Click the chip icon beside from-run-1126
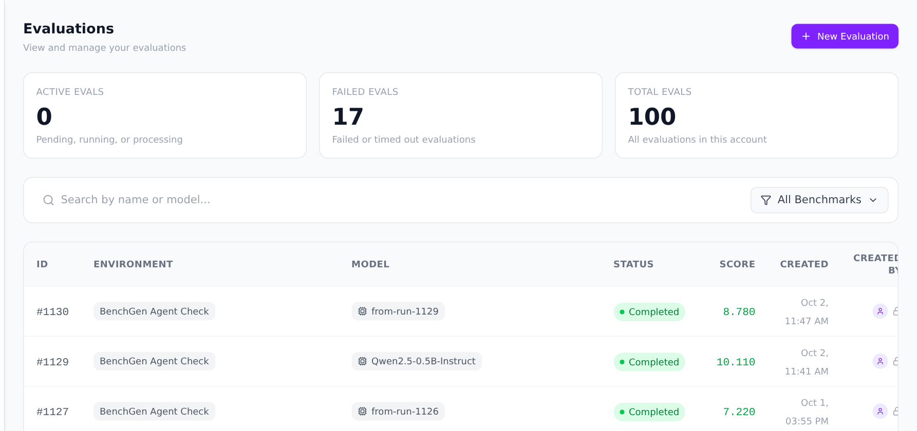The height and width of the screenshot is (431, 917). pos(362,412)
